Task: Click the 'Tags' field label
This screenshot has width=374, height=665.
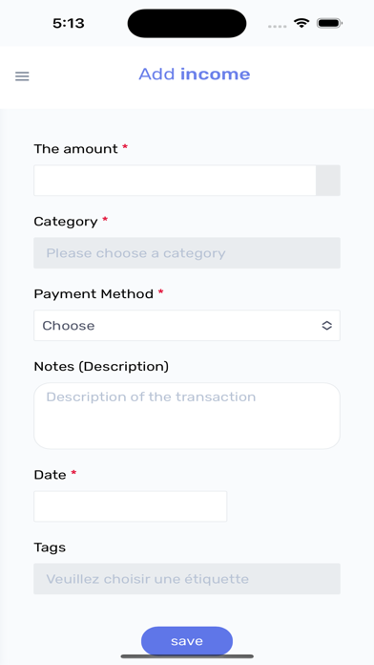Action: [50, 547]
